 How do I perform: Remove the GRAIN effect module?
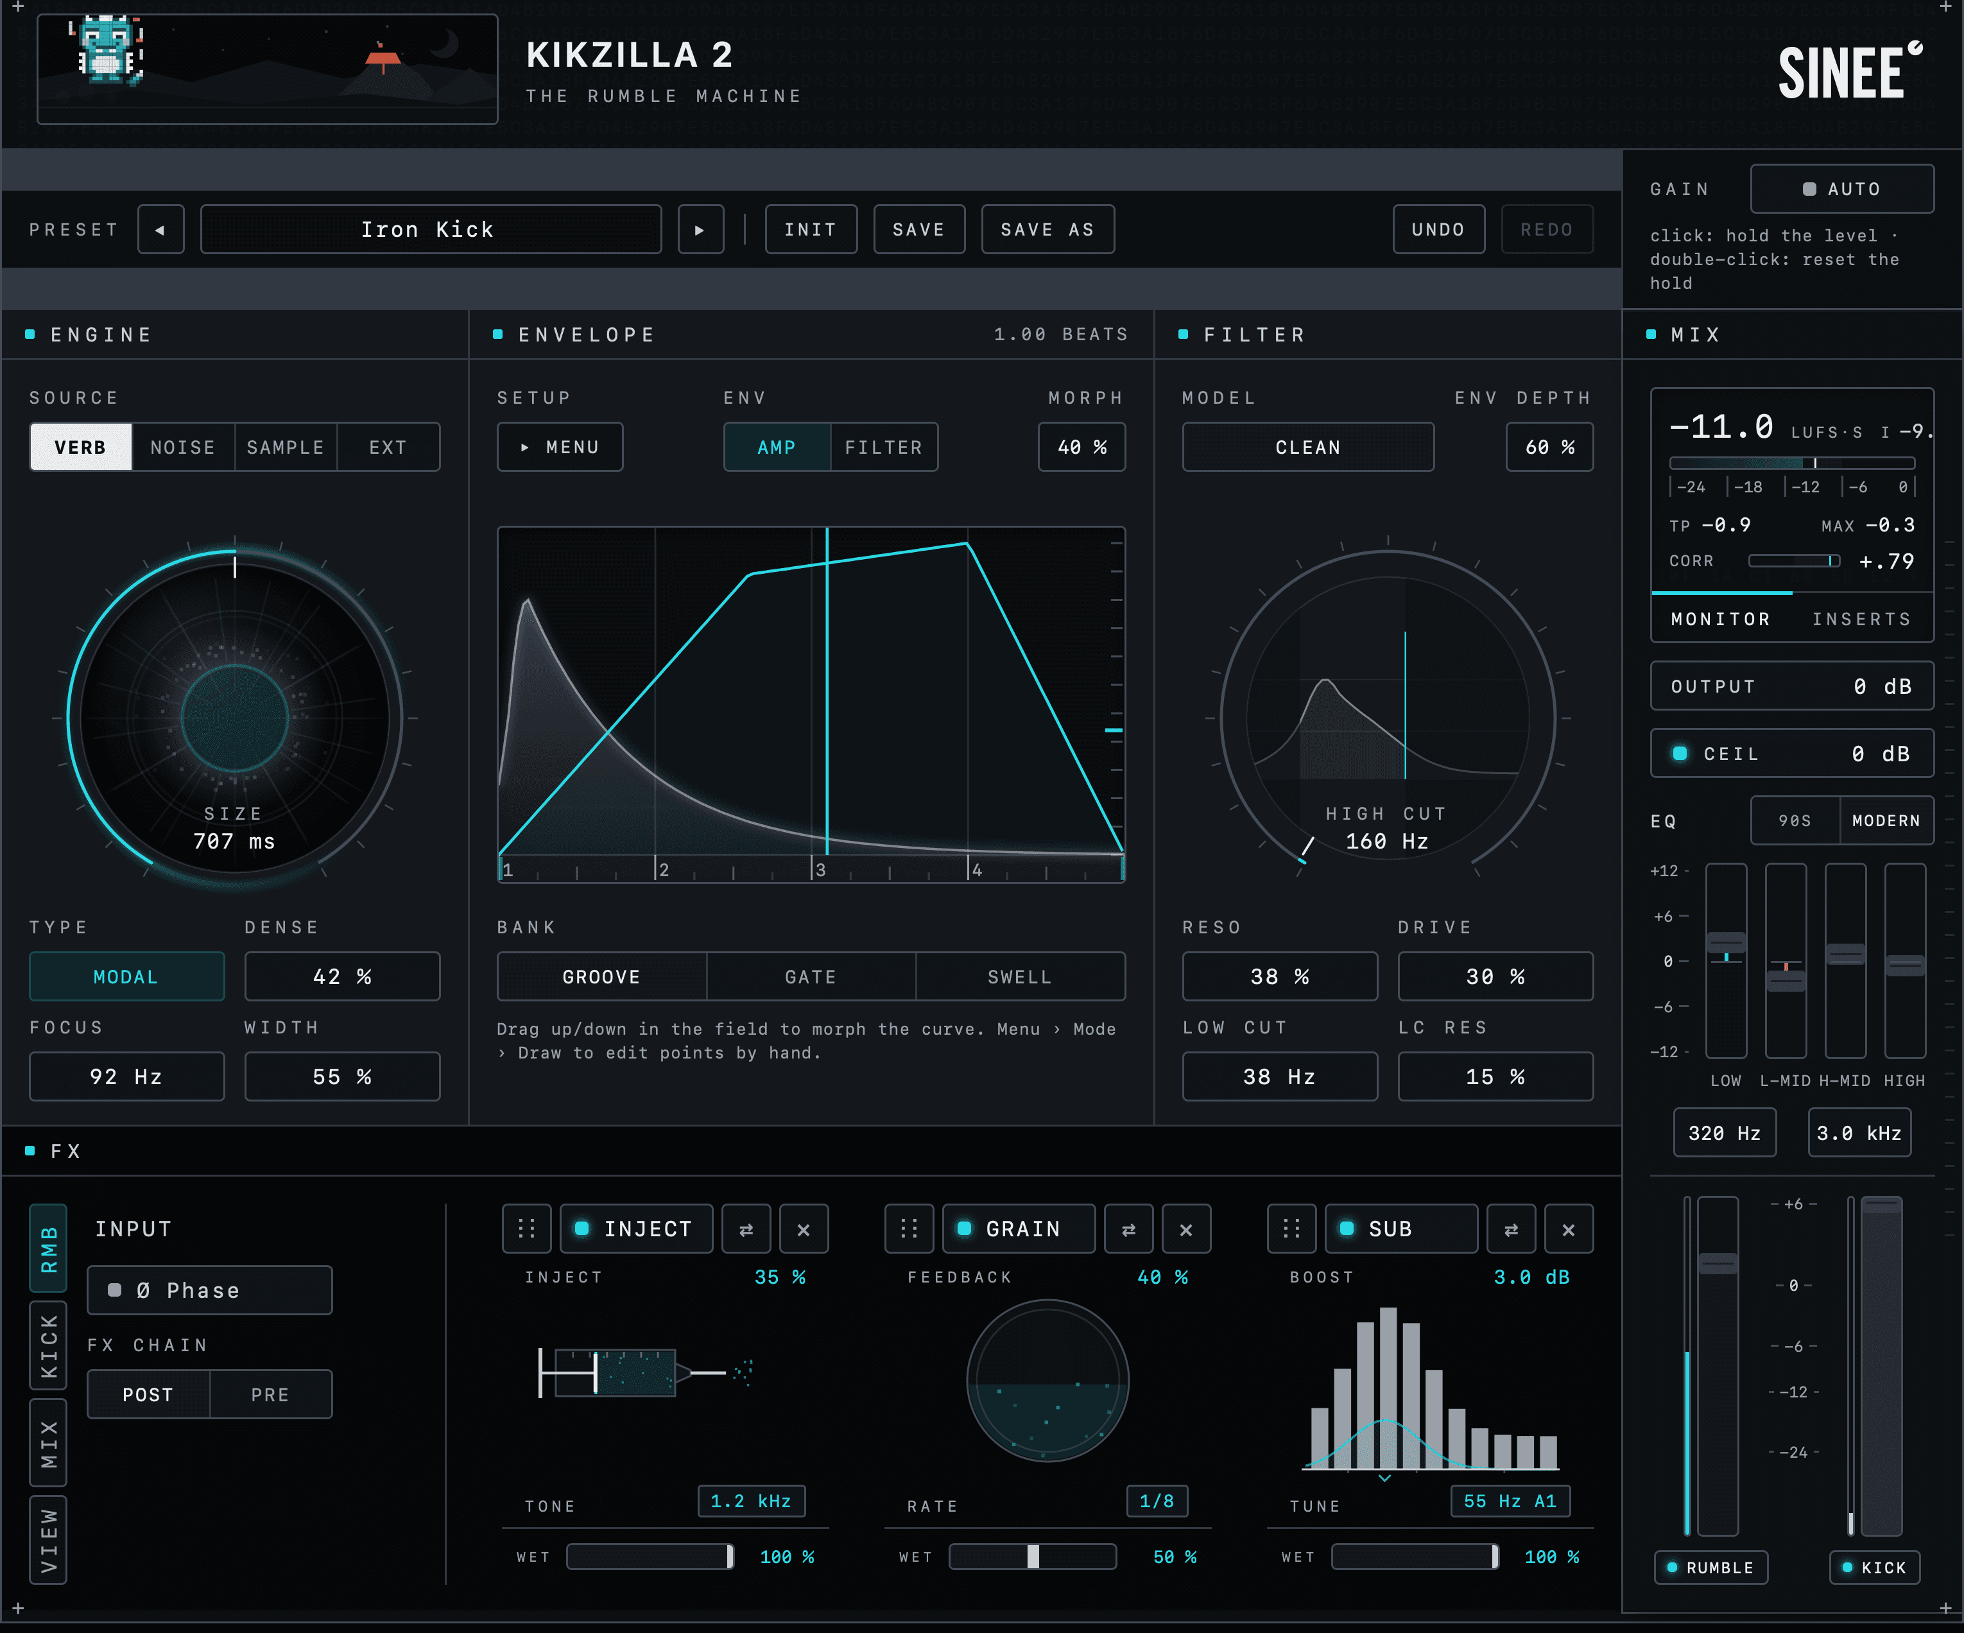[x=1186, y=1229]
